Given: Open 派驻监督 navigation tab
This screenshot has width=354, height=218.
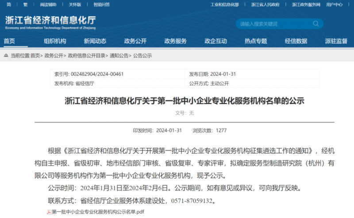Looking at the screenshot, I should [336, 41].
